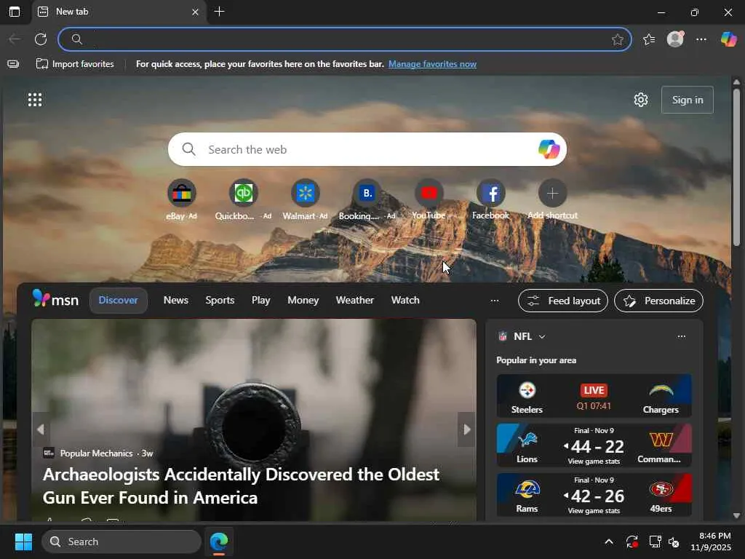745x559 pixels.
Task: Select the Discover feed tab
Action: click(x=119, y=301)
